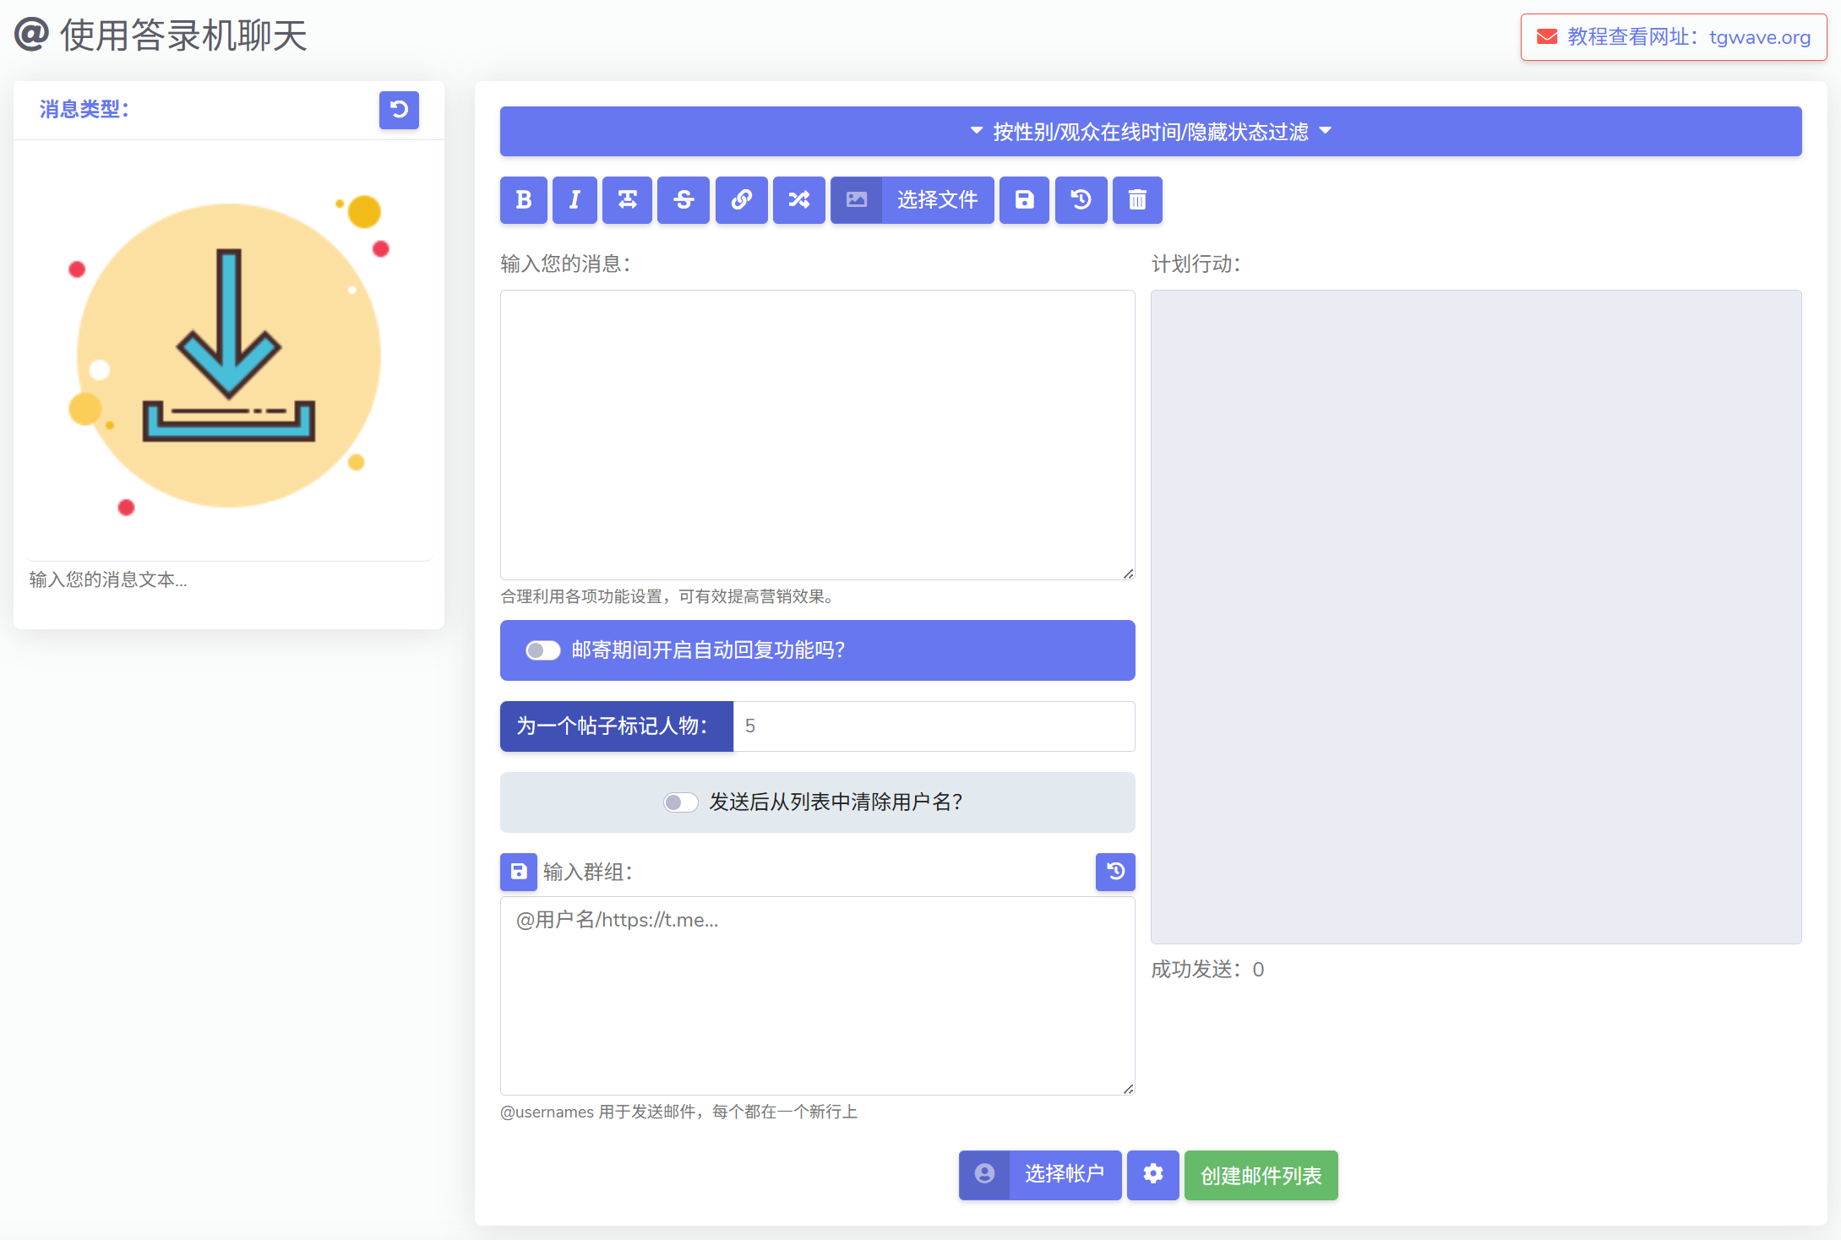Toggle bold formatting button
Image resolution: width=1841 pixels, height=1240 pixels.
(523, 200)
